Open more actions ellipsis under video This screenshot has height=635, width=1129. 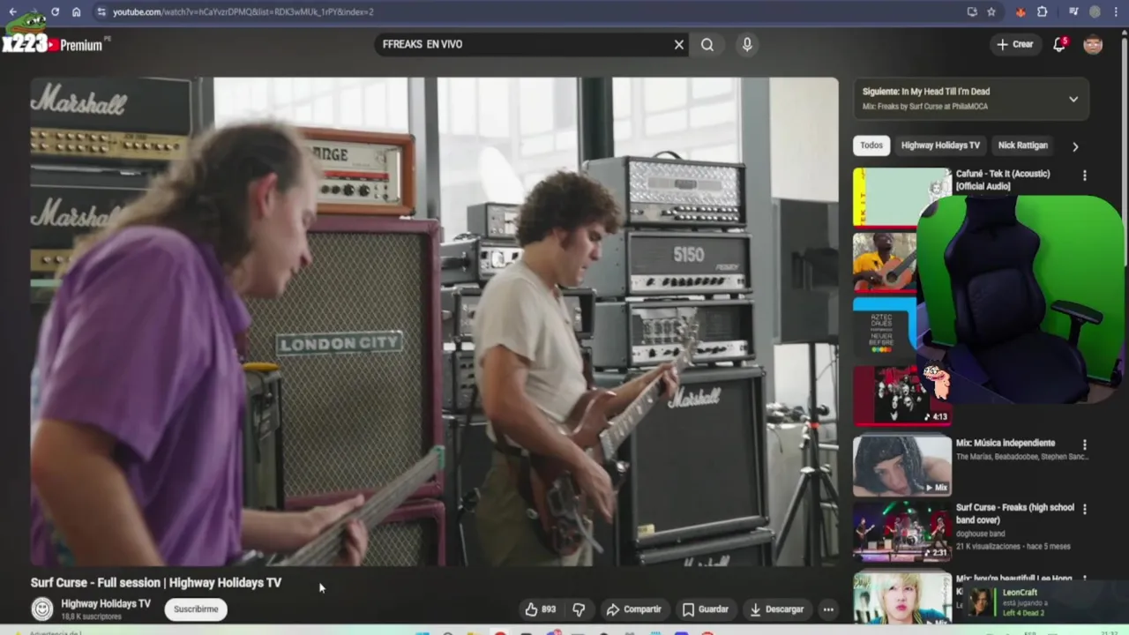(x=827, y=609)
